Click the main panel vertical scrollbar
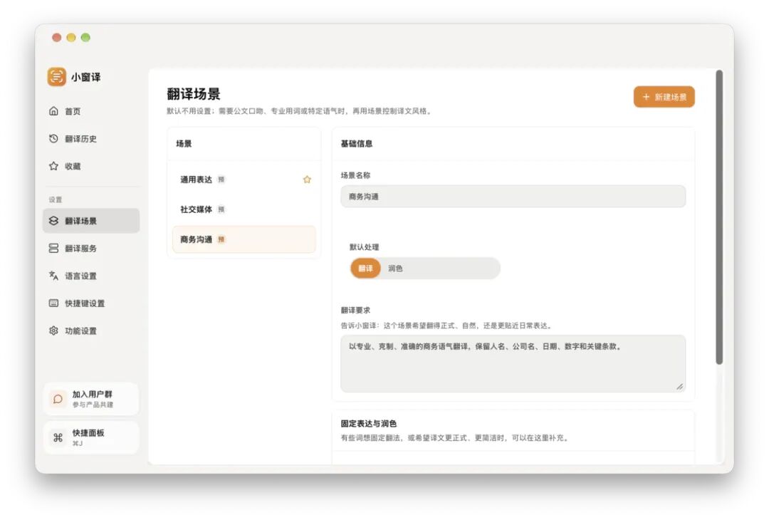 tap(719, 217)
